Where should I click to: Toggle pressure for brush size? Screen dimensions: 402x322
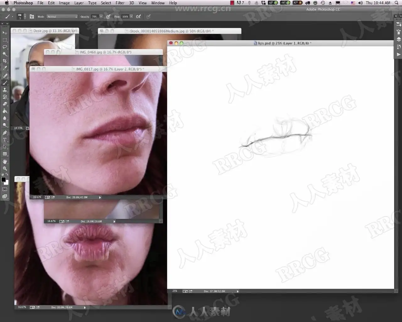[148, 16]
